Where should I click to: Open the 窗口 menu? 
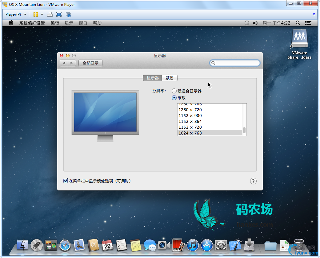pos(83,23)
